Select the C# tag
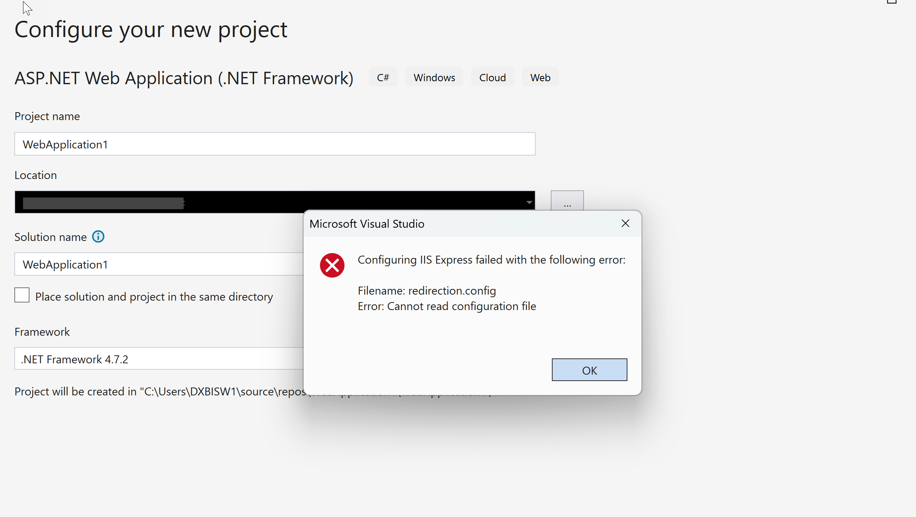Viewport: 916px width, 517px height. tap(383, 77)
